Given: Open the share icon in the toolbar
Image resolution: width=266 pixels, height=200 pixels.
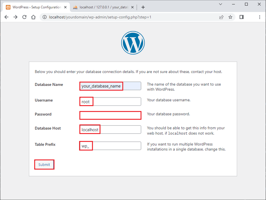Looking at the screenshot, I should point(221,17).
